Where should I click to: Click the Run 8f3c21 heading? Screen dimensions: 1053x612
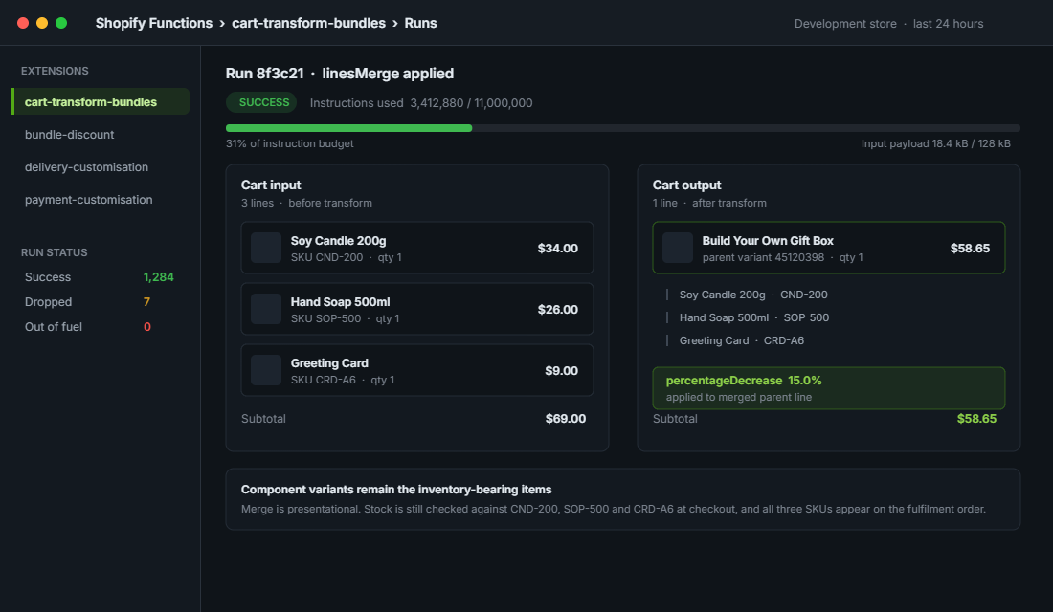coord(340,73)
